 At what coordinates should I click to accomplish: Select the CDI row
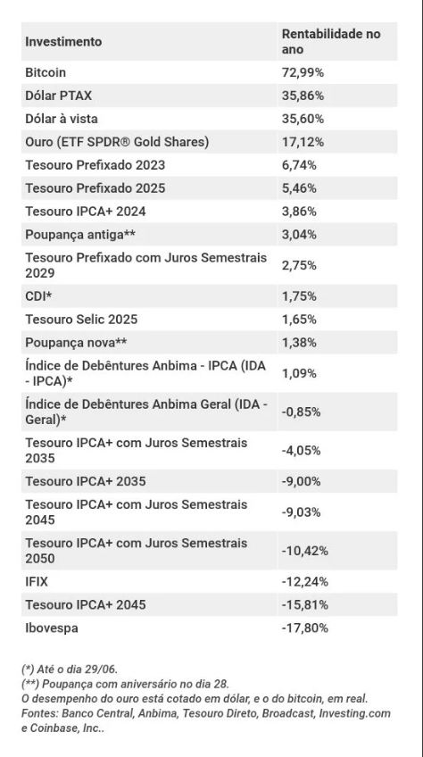pos(209,296)
